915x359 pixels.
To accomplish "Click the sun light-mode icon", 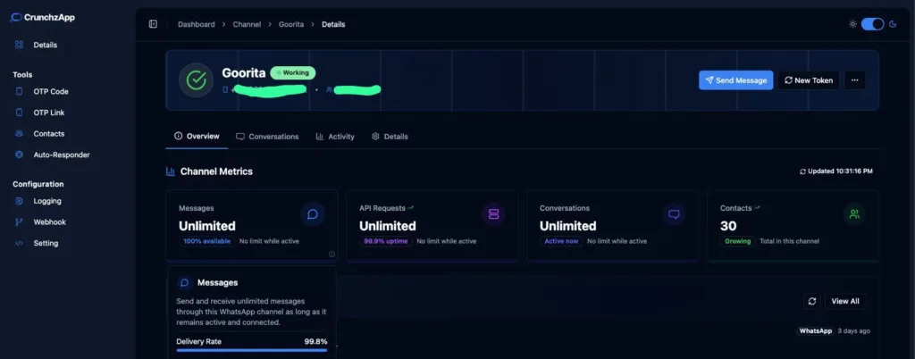I will pos(853,24).
